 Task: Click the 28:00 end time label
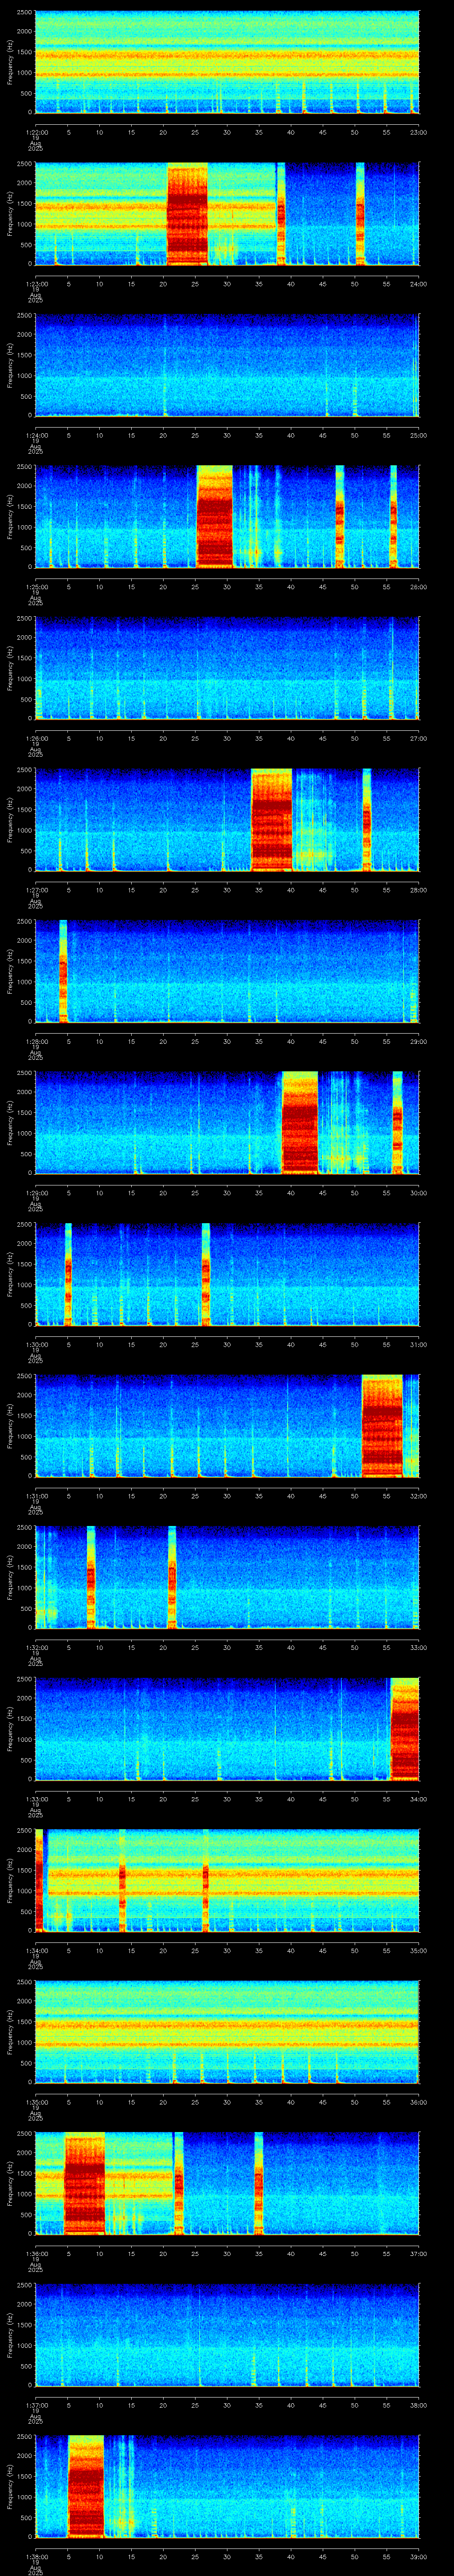[418, 890]
